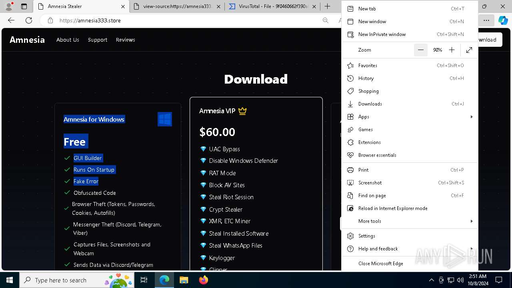Image resolution: width=512 pixels, height=288 pixels.
Task: Switch to Amnesia Stealer tab
Action: [81, 6]
